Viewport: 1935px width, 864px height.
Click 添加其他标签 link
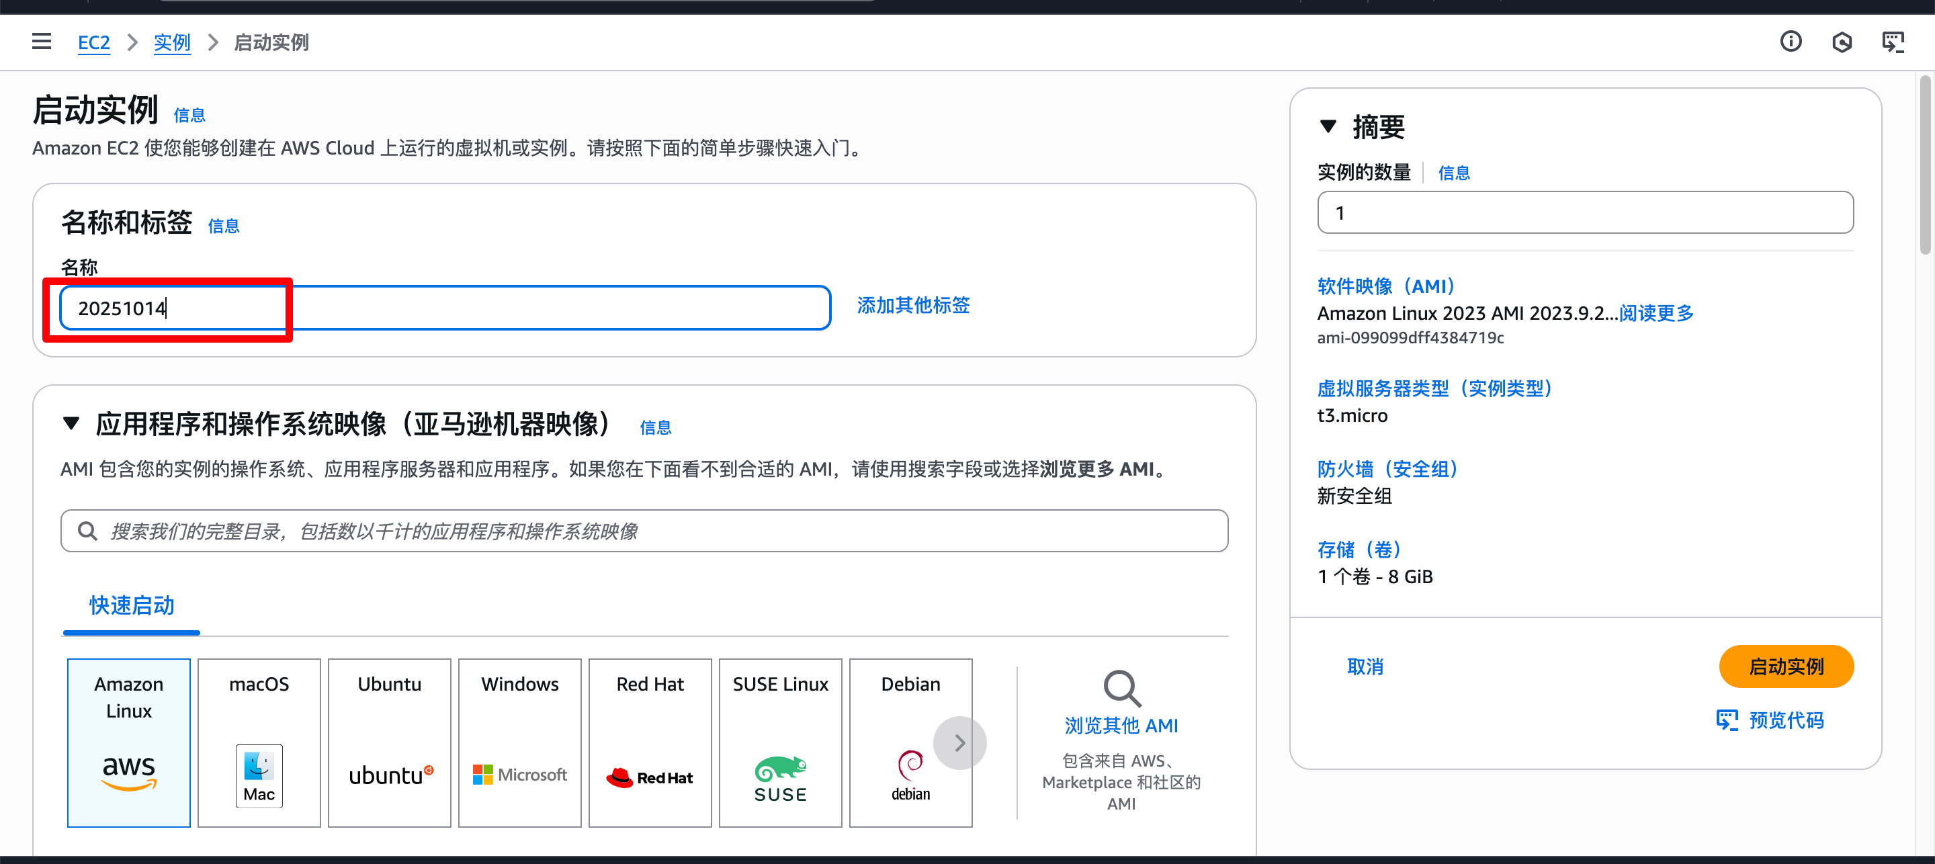click(912, 305)
